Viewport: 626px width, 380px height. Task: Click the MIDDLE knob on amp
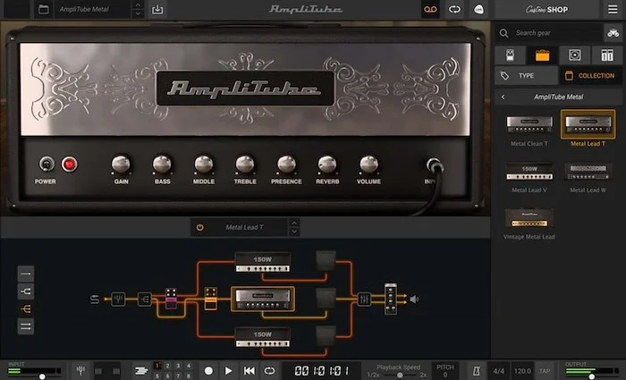tap(204, 164)
